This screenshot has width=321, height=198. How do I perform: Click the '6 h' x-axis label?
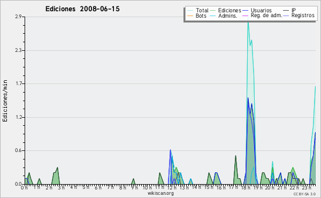[x=98, y=187]
